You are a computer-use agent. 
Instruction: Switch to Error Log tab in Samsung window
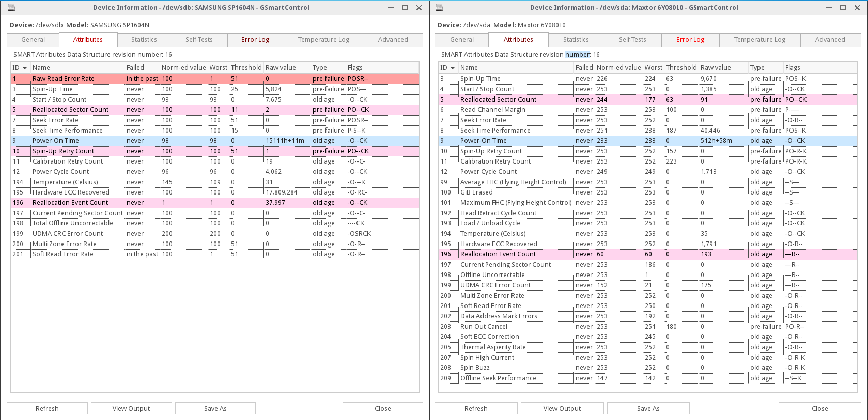point(255,40)
